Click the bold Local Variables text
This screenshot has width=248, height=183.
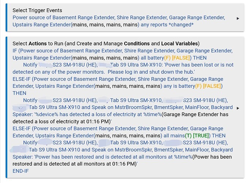click(x=179, y=44)
